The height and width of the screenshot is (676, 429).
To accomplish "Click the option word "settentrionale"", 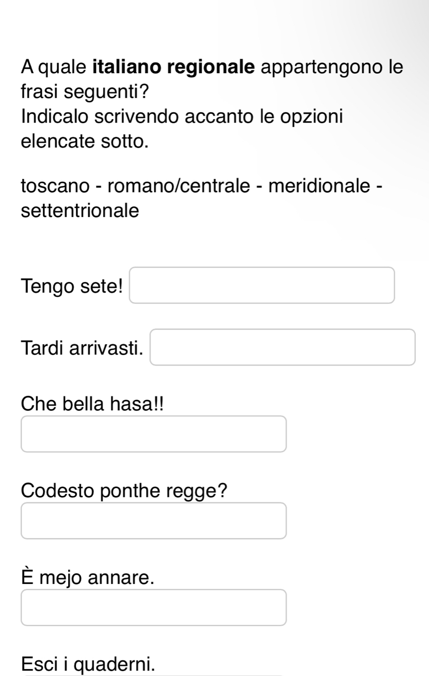I will (x=80, y=211).
